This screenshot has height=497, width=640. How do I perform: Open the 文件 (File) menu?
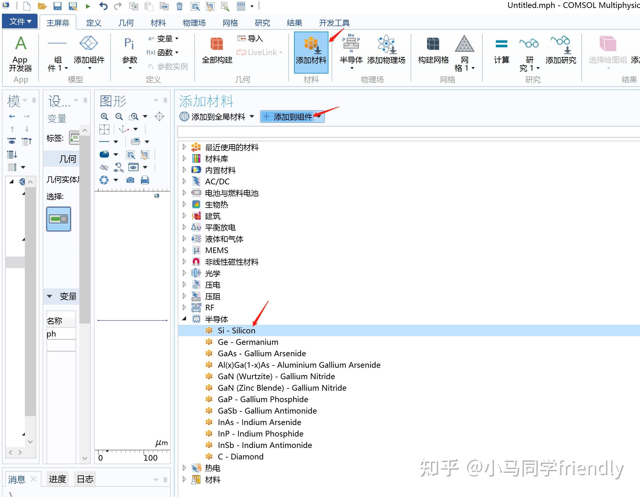(20, 21)
